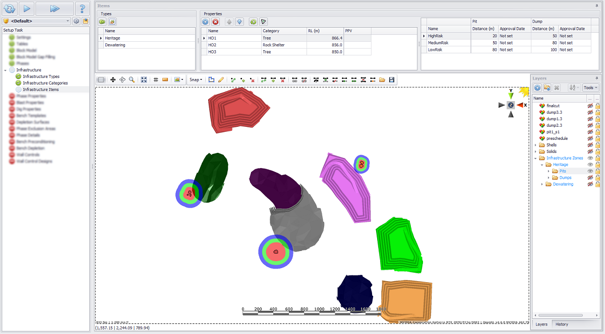Click the save setup icon next to gear
Viewport: 605px width, 334px height.
pyautogui.click(x=86, y=21)
